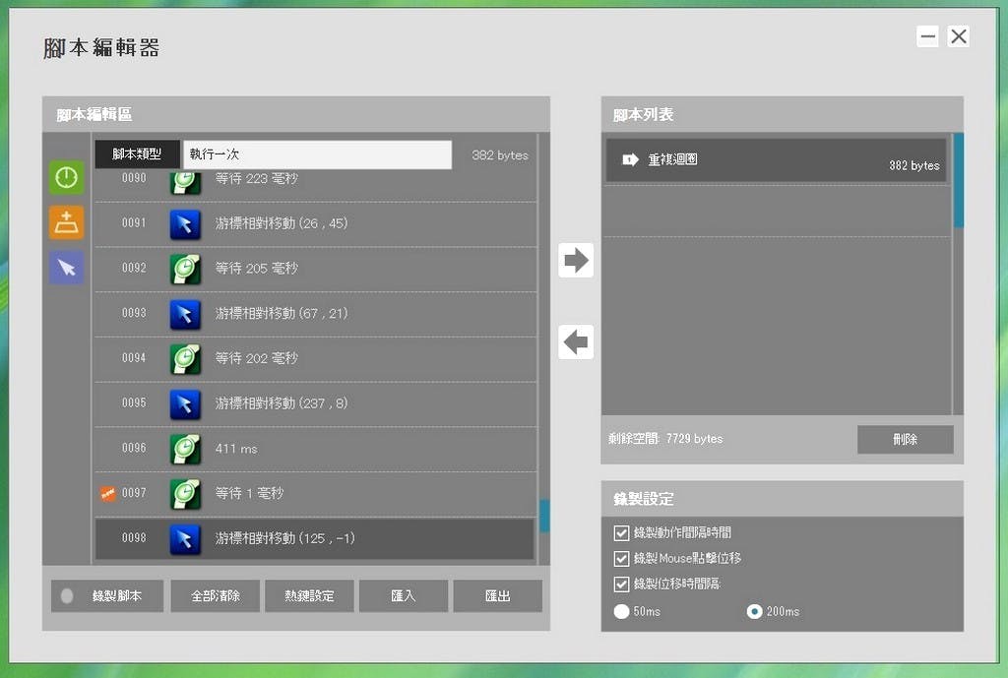Viewport: 1008px width, 678px height.
Task: Click the 剩餘空間 7729 bytes label
Action: [x=665, y=439]
